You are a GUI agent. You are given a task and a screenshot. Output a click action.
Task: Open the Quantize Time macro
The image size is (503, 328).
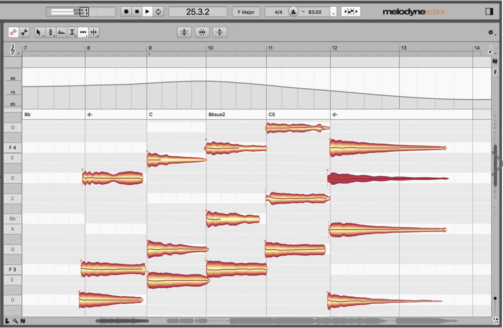[202, 32]
